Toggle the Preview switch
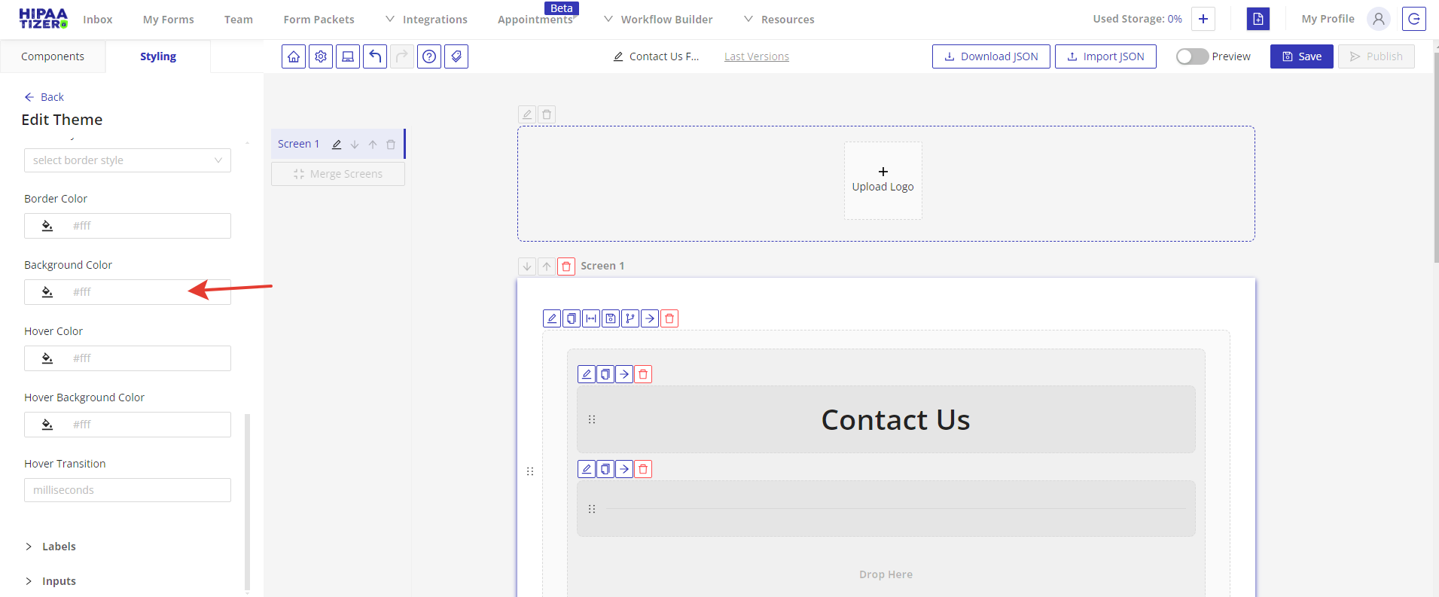This screenshot has height=597, width=1439. (x=1192, y=56)
